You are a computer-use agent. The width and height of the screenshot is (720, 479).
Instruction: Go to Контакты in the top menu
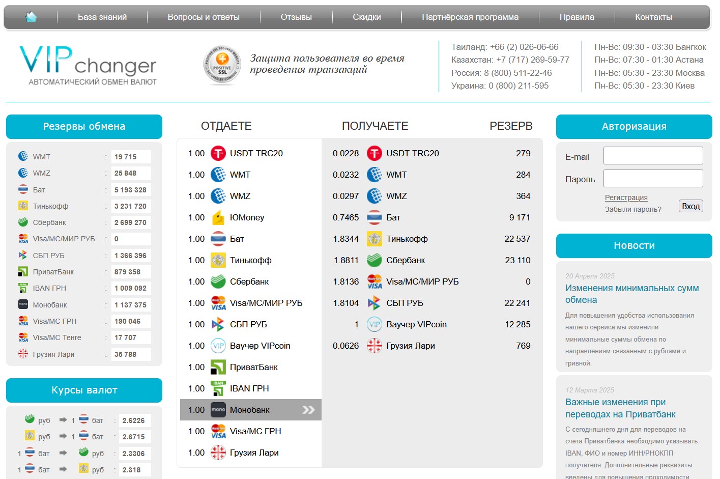[x=653, y=17]
